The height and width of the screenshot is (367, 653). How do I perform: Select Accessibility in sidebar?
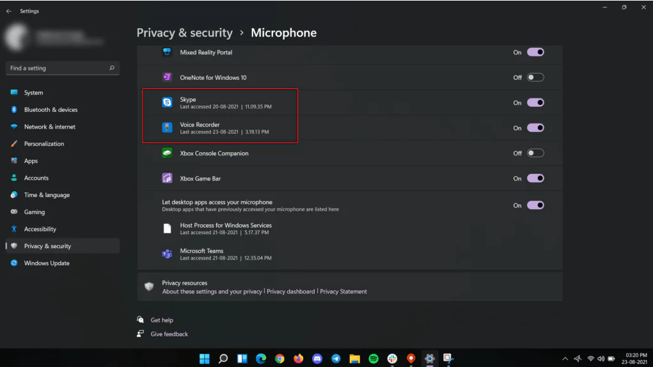[63, 229]
